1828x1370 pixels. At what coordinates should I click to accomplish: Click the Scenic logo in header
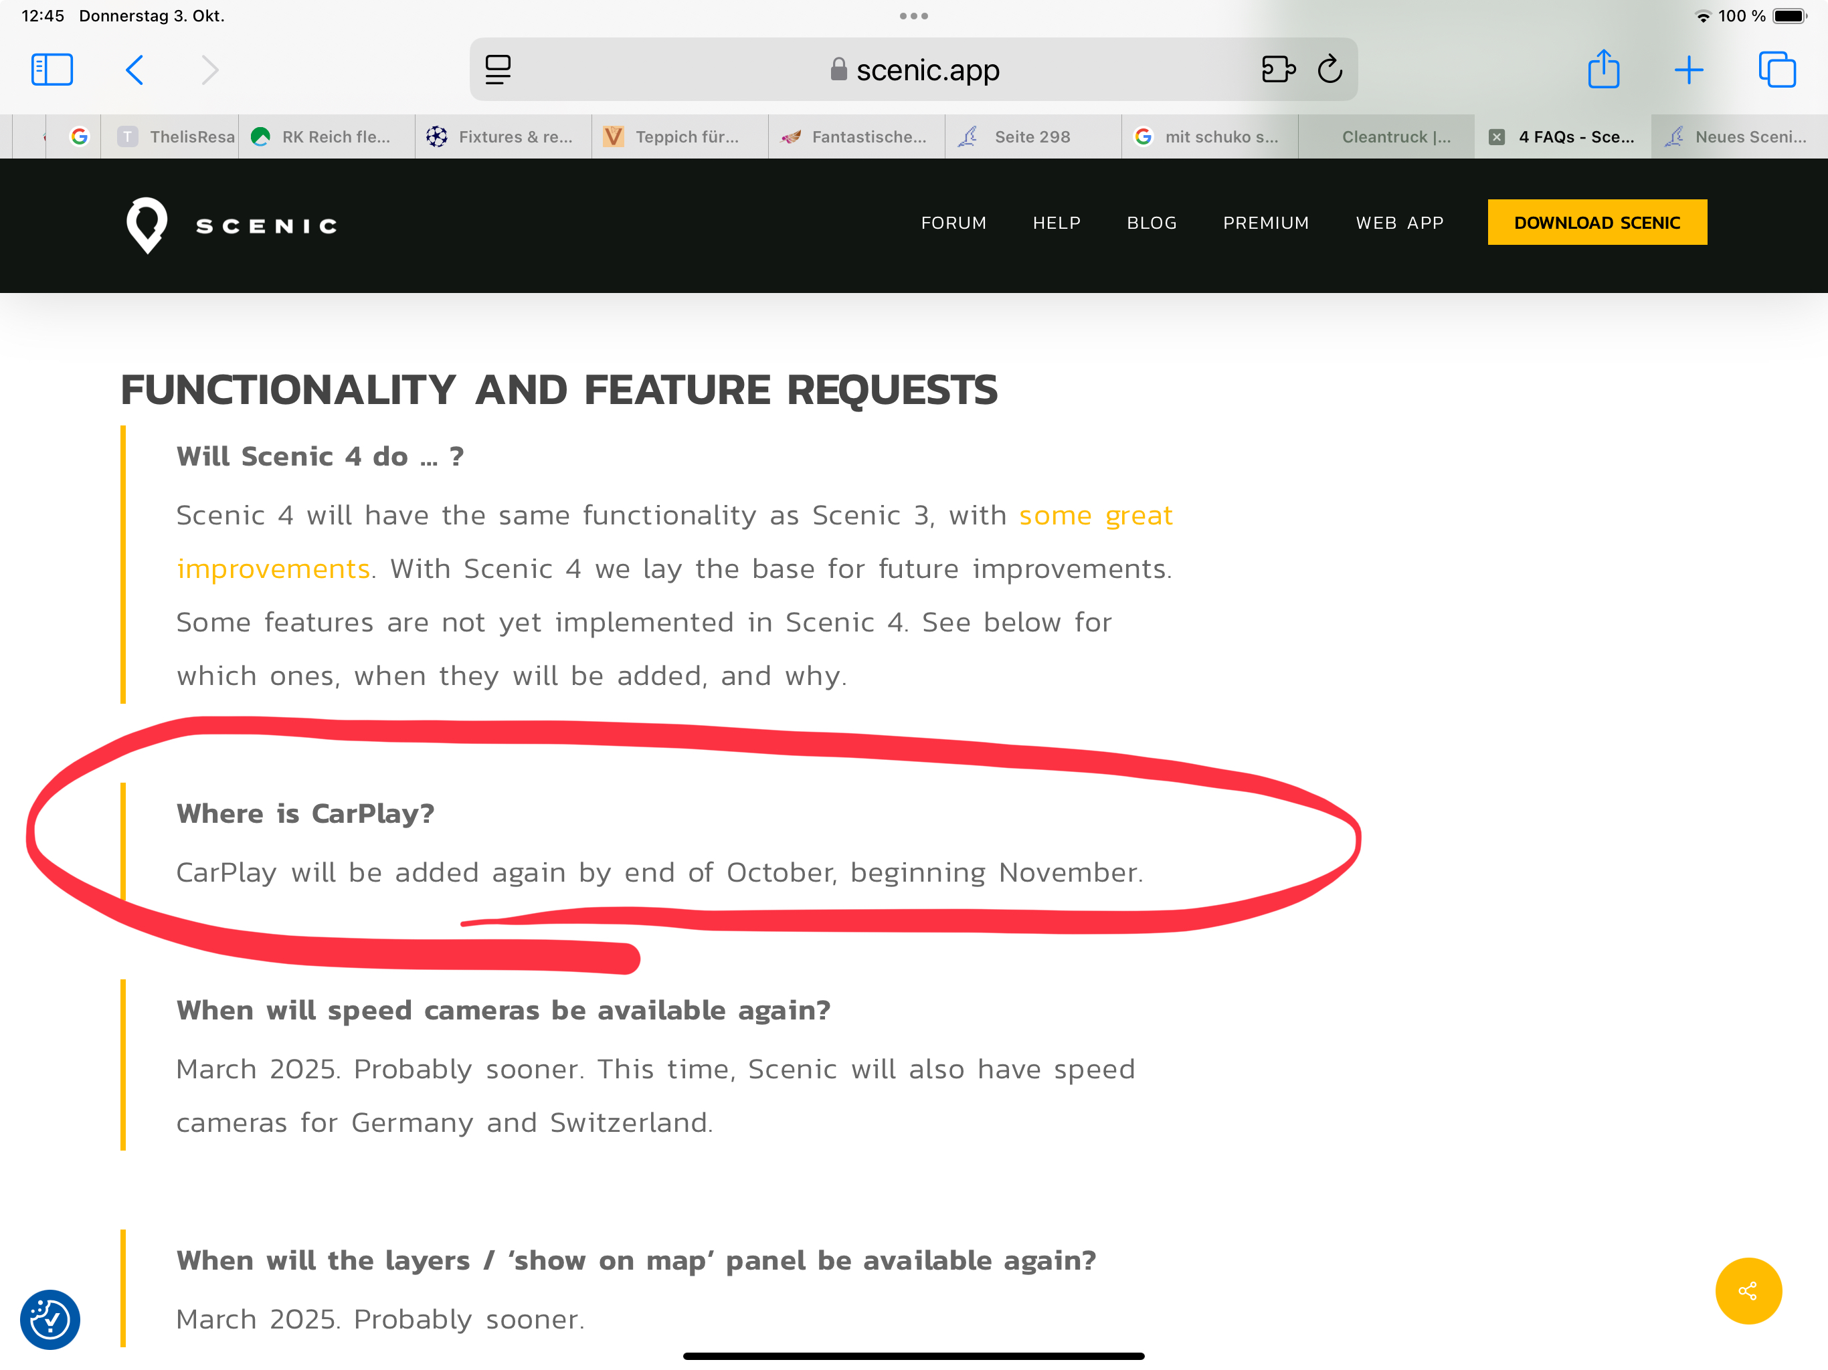click(232, 225)
